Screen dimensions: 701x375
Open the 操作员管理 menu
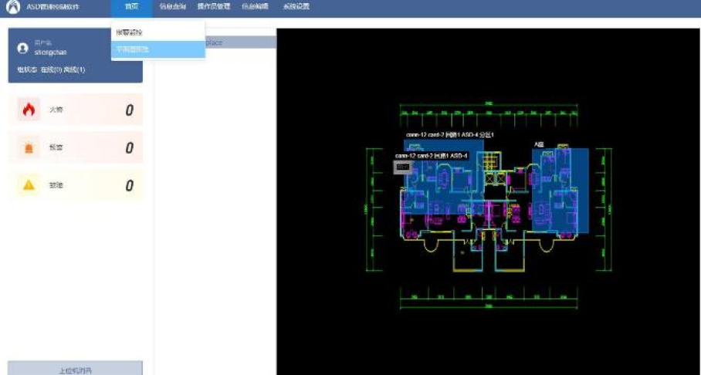pyautogui.click(x=214, y=7)
